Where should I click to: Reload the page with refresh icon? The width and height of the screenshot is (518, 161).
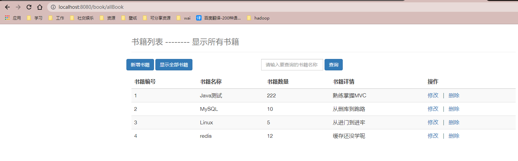[x=29, y=7]
